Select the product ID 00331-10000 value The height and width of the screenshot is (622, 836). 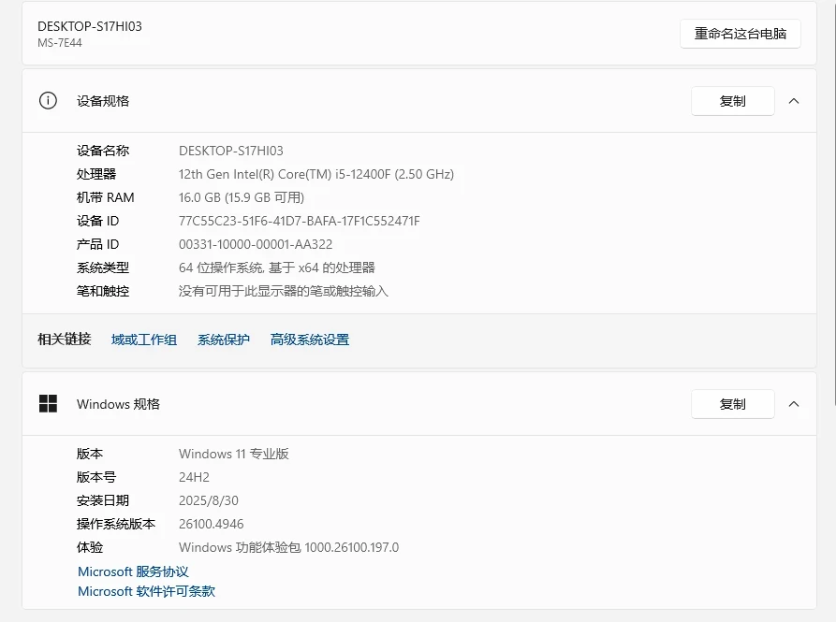click(x=256, y=244)
